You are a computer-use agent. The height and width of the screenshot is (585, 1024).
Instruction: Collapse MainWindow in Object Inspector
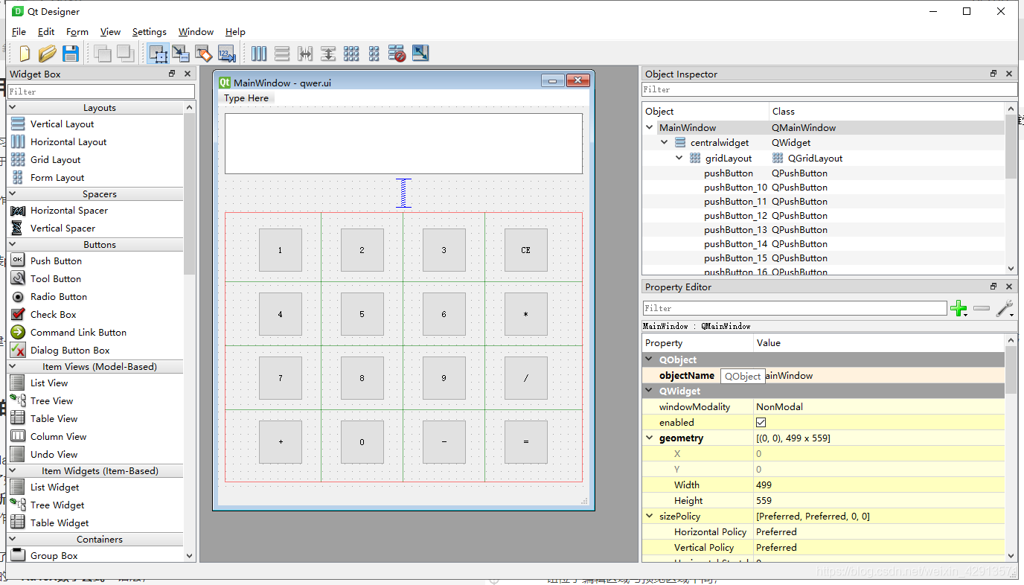pyautogui.click(x=650, y=128)
